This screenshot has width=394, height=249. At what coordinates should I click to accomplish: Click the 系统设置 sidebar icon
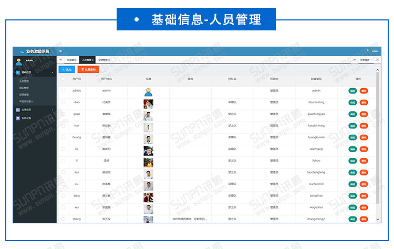click(x=17, y=118)
